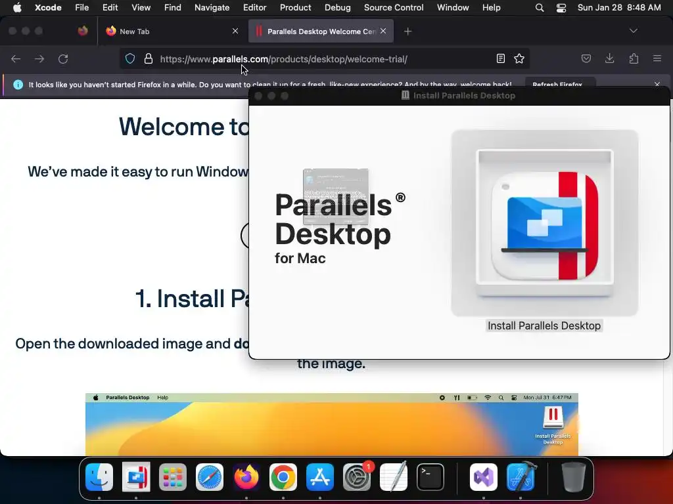Reload the current Firefox page
Screen dimensions: 673x504
click(63, 58)
